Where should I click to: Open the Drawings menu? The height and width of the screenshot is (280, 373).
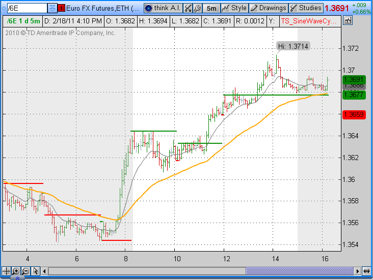269,8
